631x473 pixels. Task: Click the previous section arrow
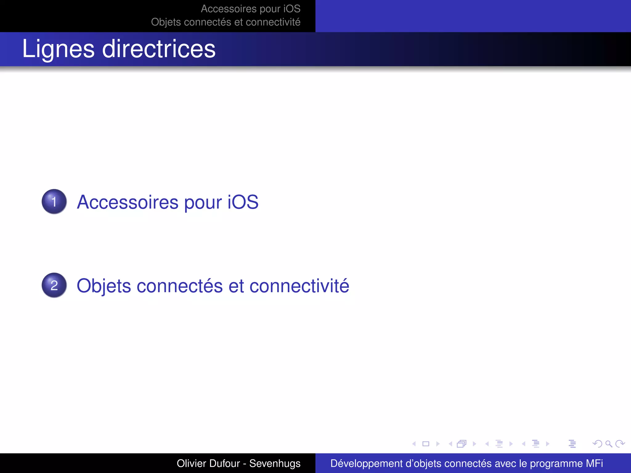(x=523, y=444)
